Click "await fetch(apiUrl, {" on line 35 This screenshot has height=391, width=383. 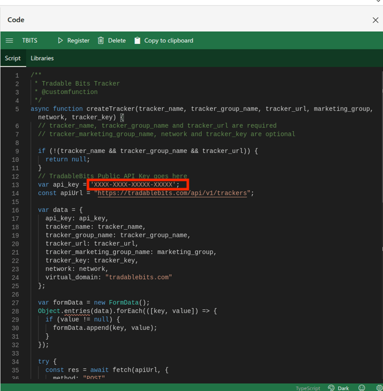tap(129, 370)
